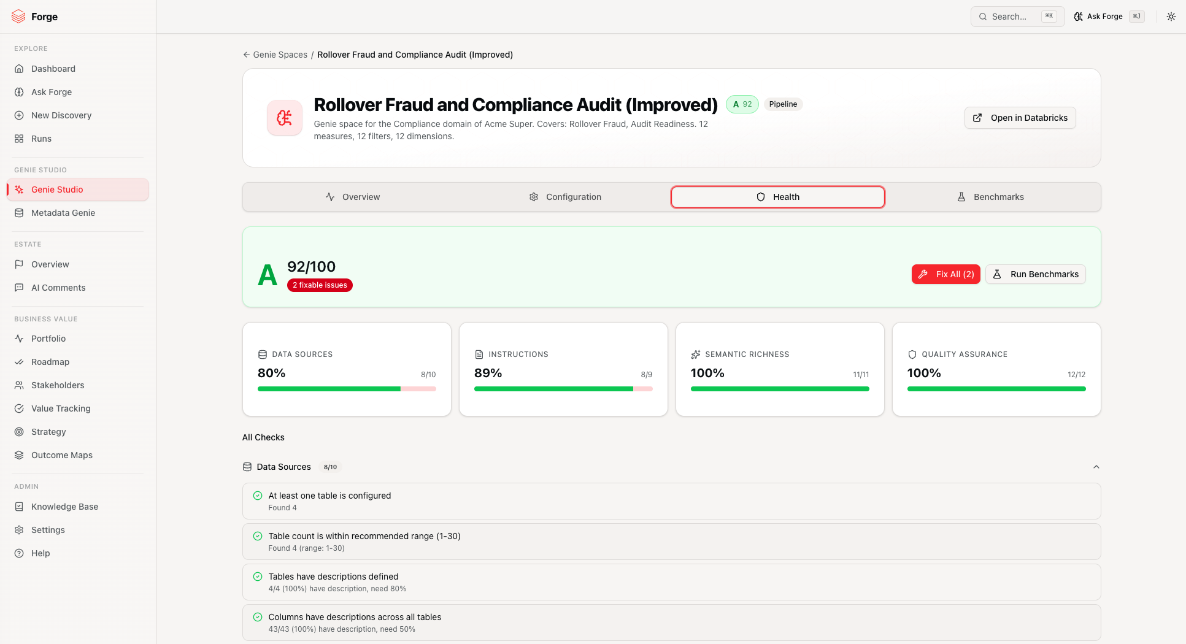This screenshot has height=644, width=1186.
Task: Switch to the Configuration tab
Action: tap(565, 197)
